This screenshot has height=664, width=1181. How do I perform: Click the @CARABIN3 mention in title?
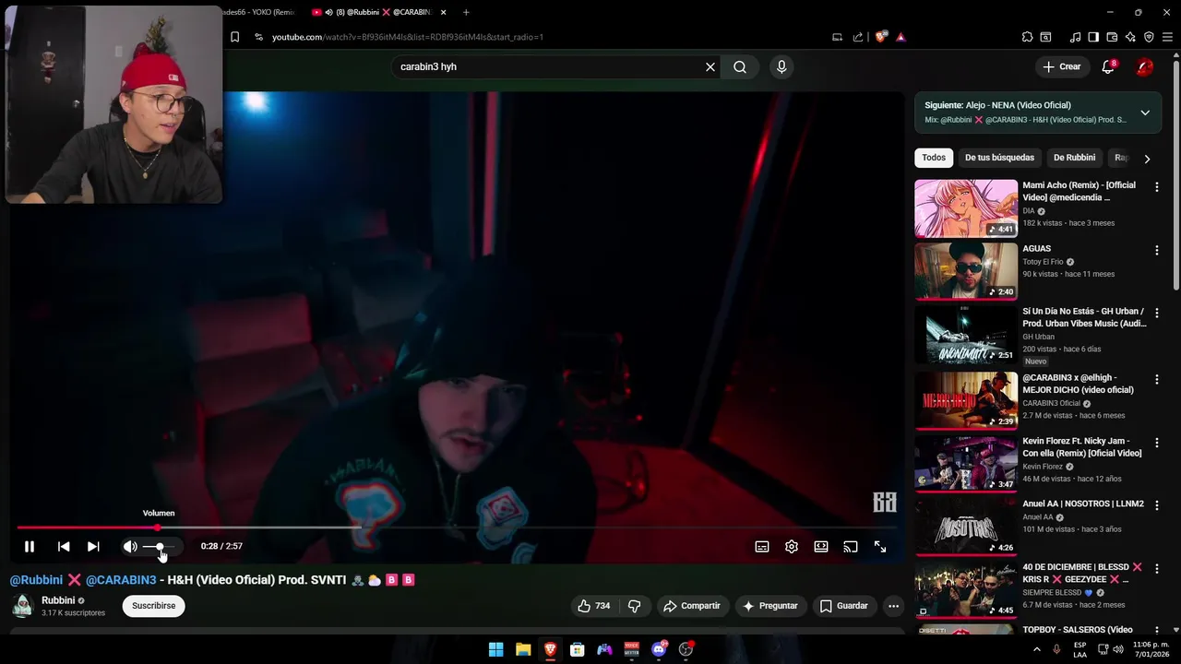(121, 580)
